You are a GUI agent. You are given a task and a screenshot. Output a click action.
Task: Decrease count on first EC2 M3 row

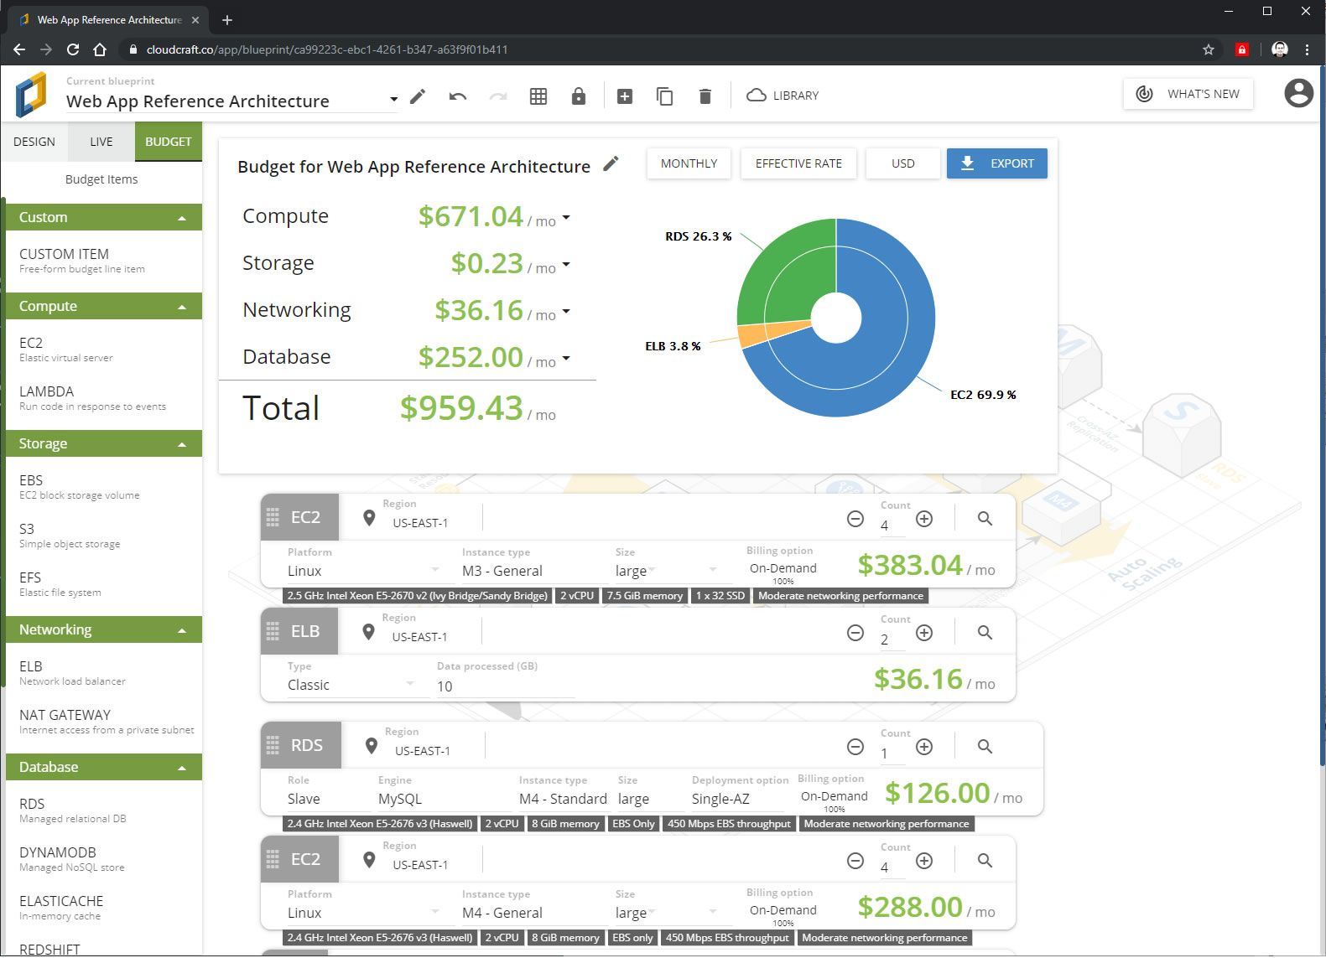855,519
